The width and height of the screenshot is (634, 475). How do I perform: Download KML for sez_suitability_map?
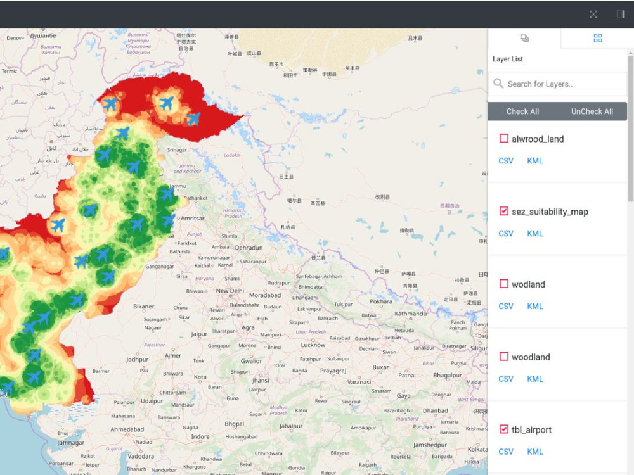pos(535,234)
